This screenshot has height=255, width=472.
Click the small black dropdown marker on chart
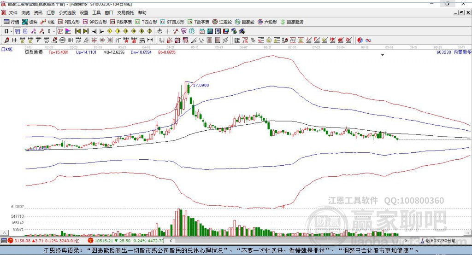tap(383, 55)
